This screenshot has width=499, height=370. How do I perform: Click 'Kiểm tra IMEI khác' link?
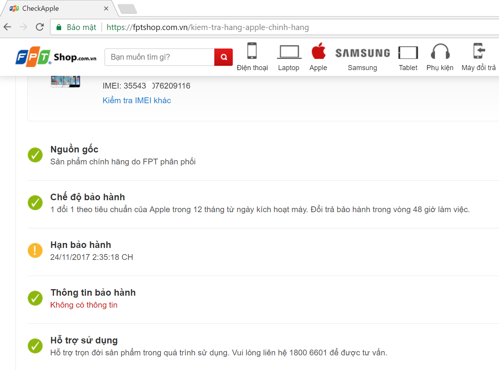137,100
